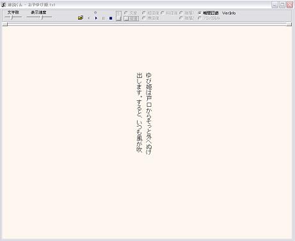The height and width of the screenshot is (241, 295).
Task: Click the vertical text line starting 出します
Action: (x=140, y=113)
